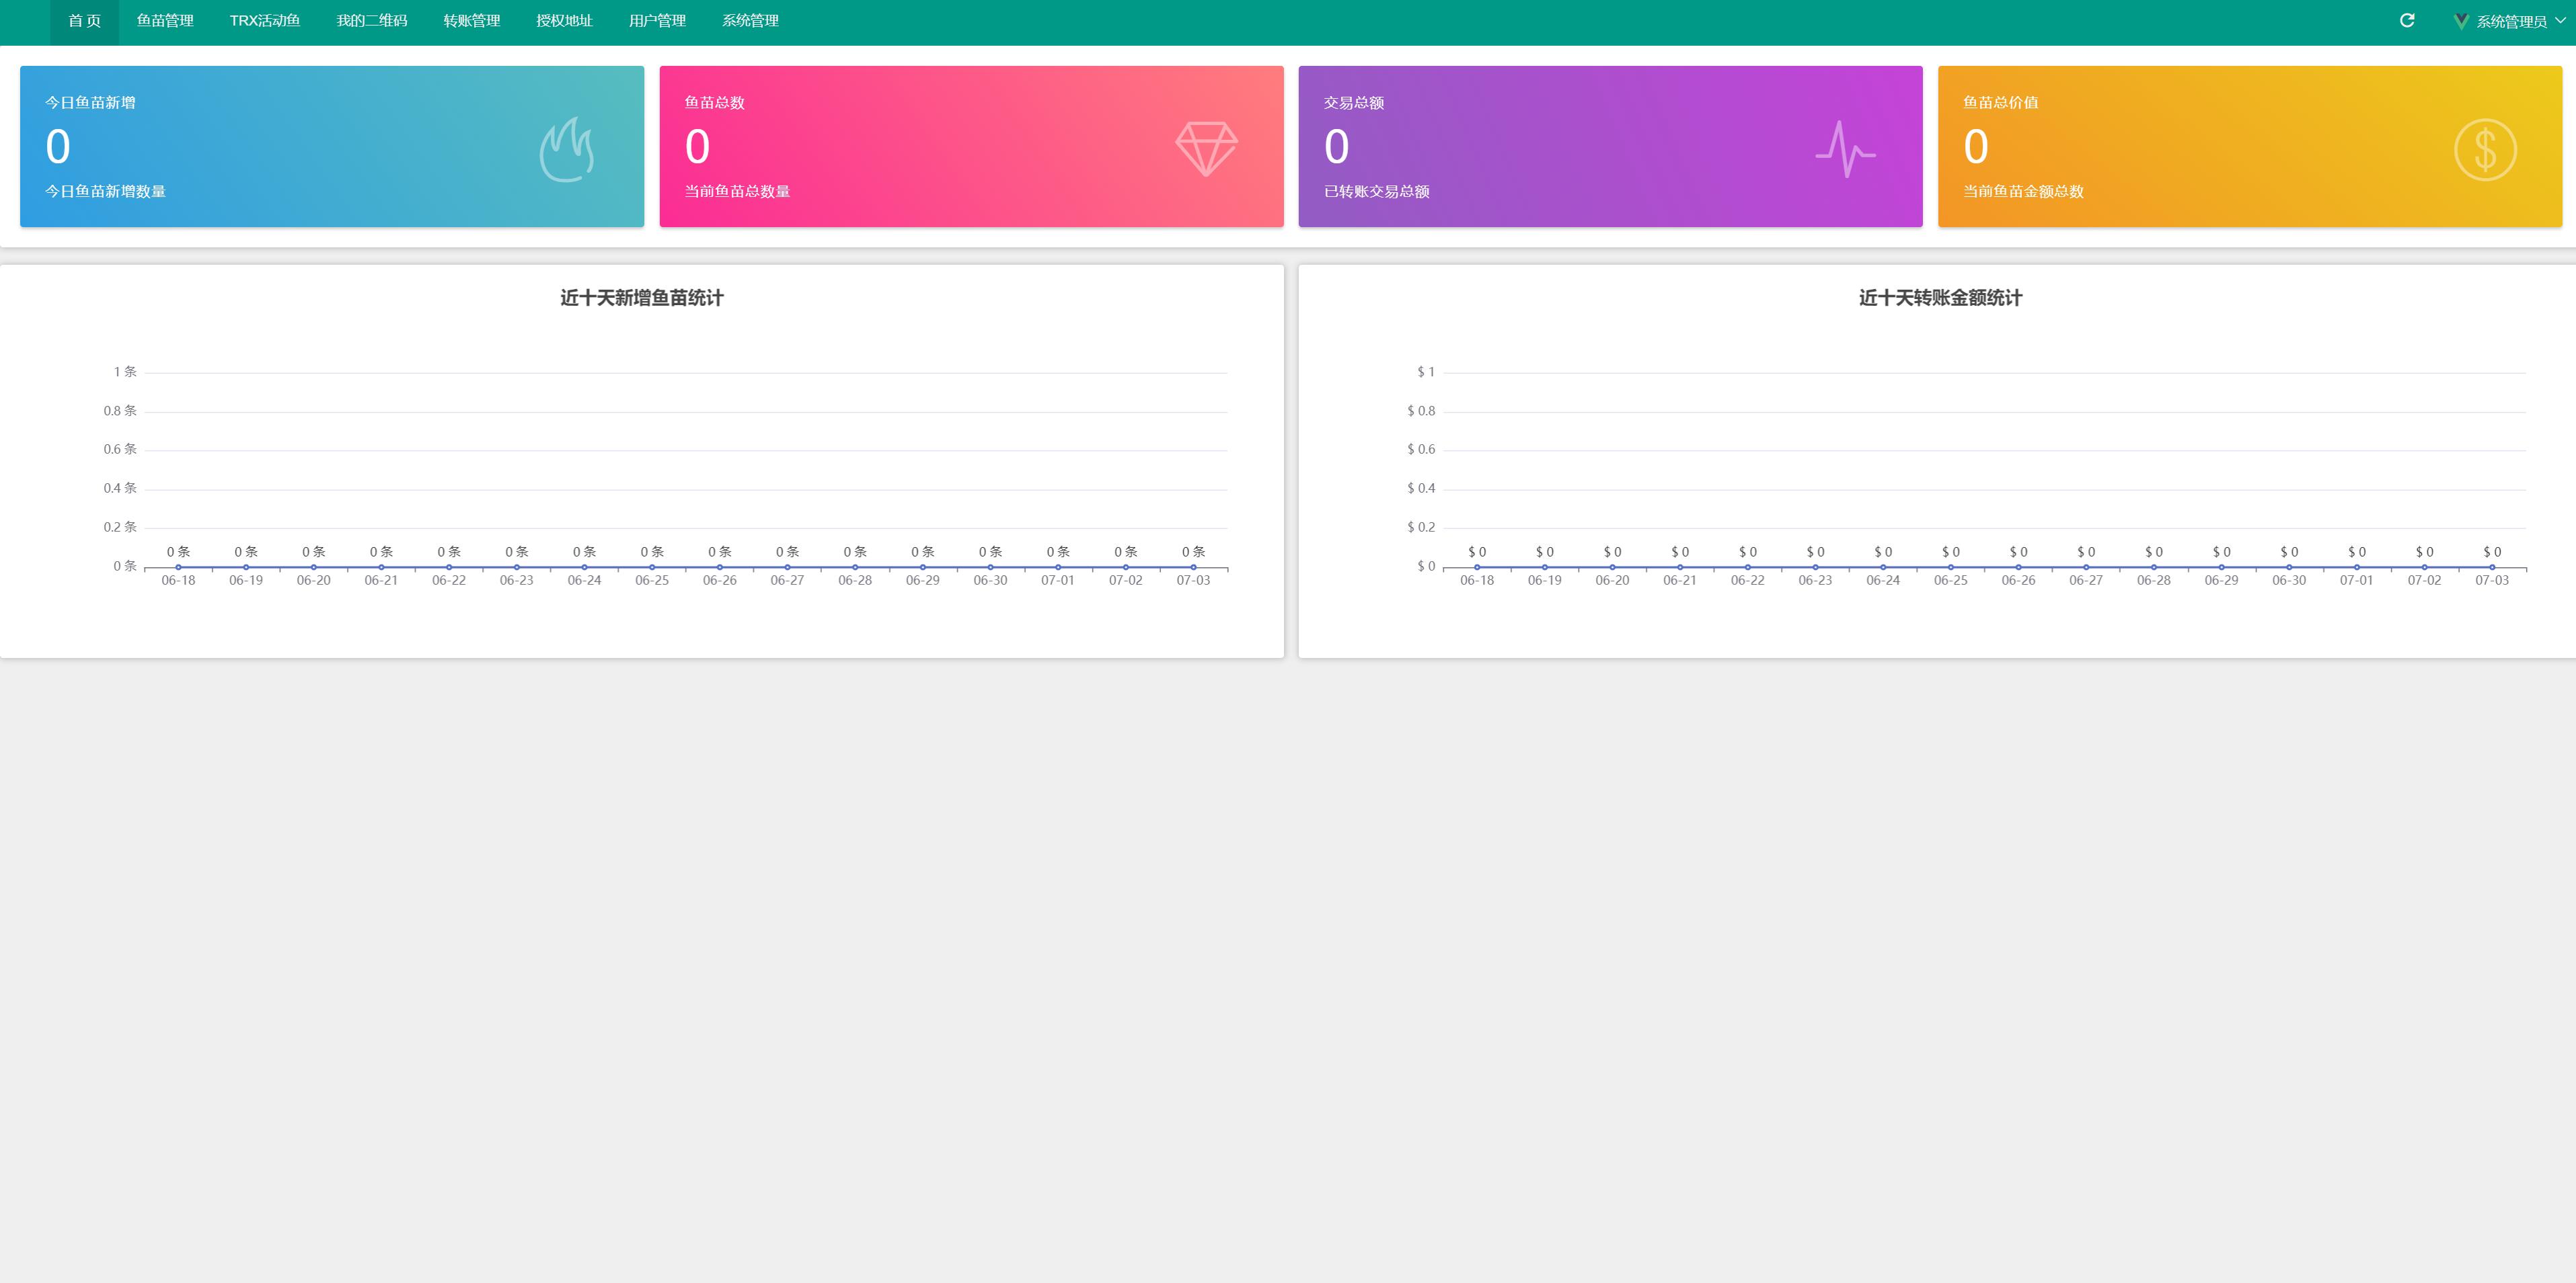Click the $ 0.6 y-axis label
The width and height of the screenshot is (2576, 1283).
(x=1421, y=450)
